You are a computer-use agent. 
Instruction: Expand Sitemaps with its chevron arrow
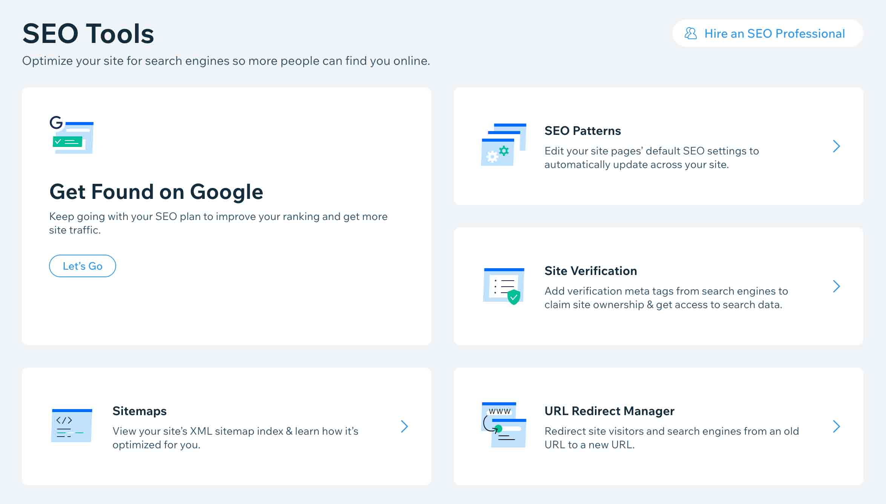pos(404,426)
